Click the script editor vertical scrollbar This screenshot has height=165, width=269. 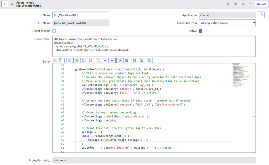254,108
